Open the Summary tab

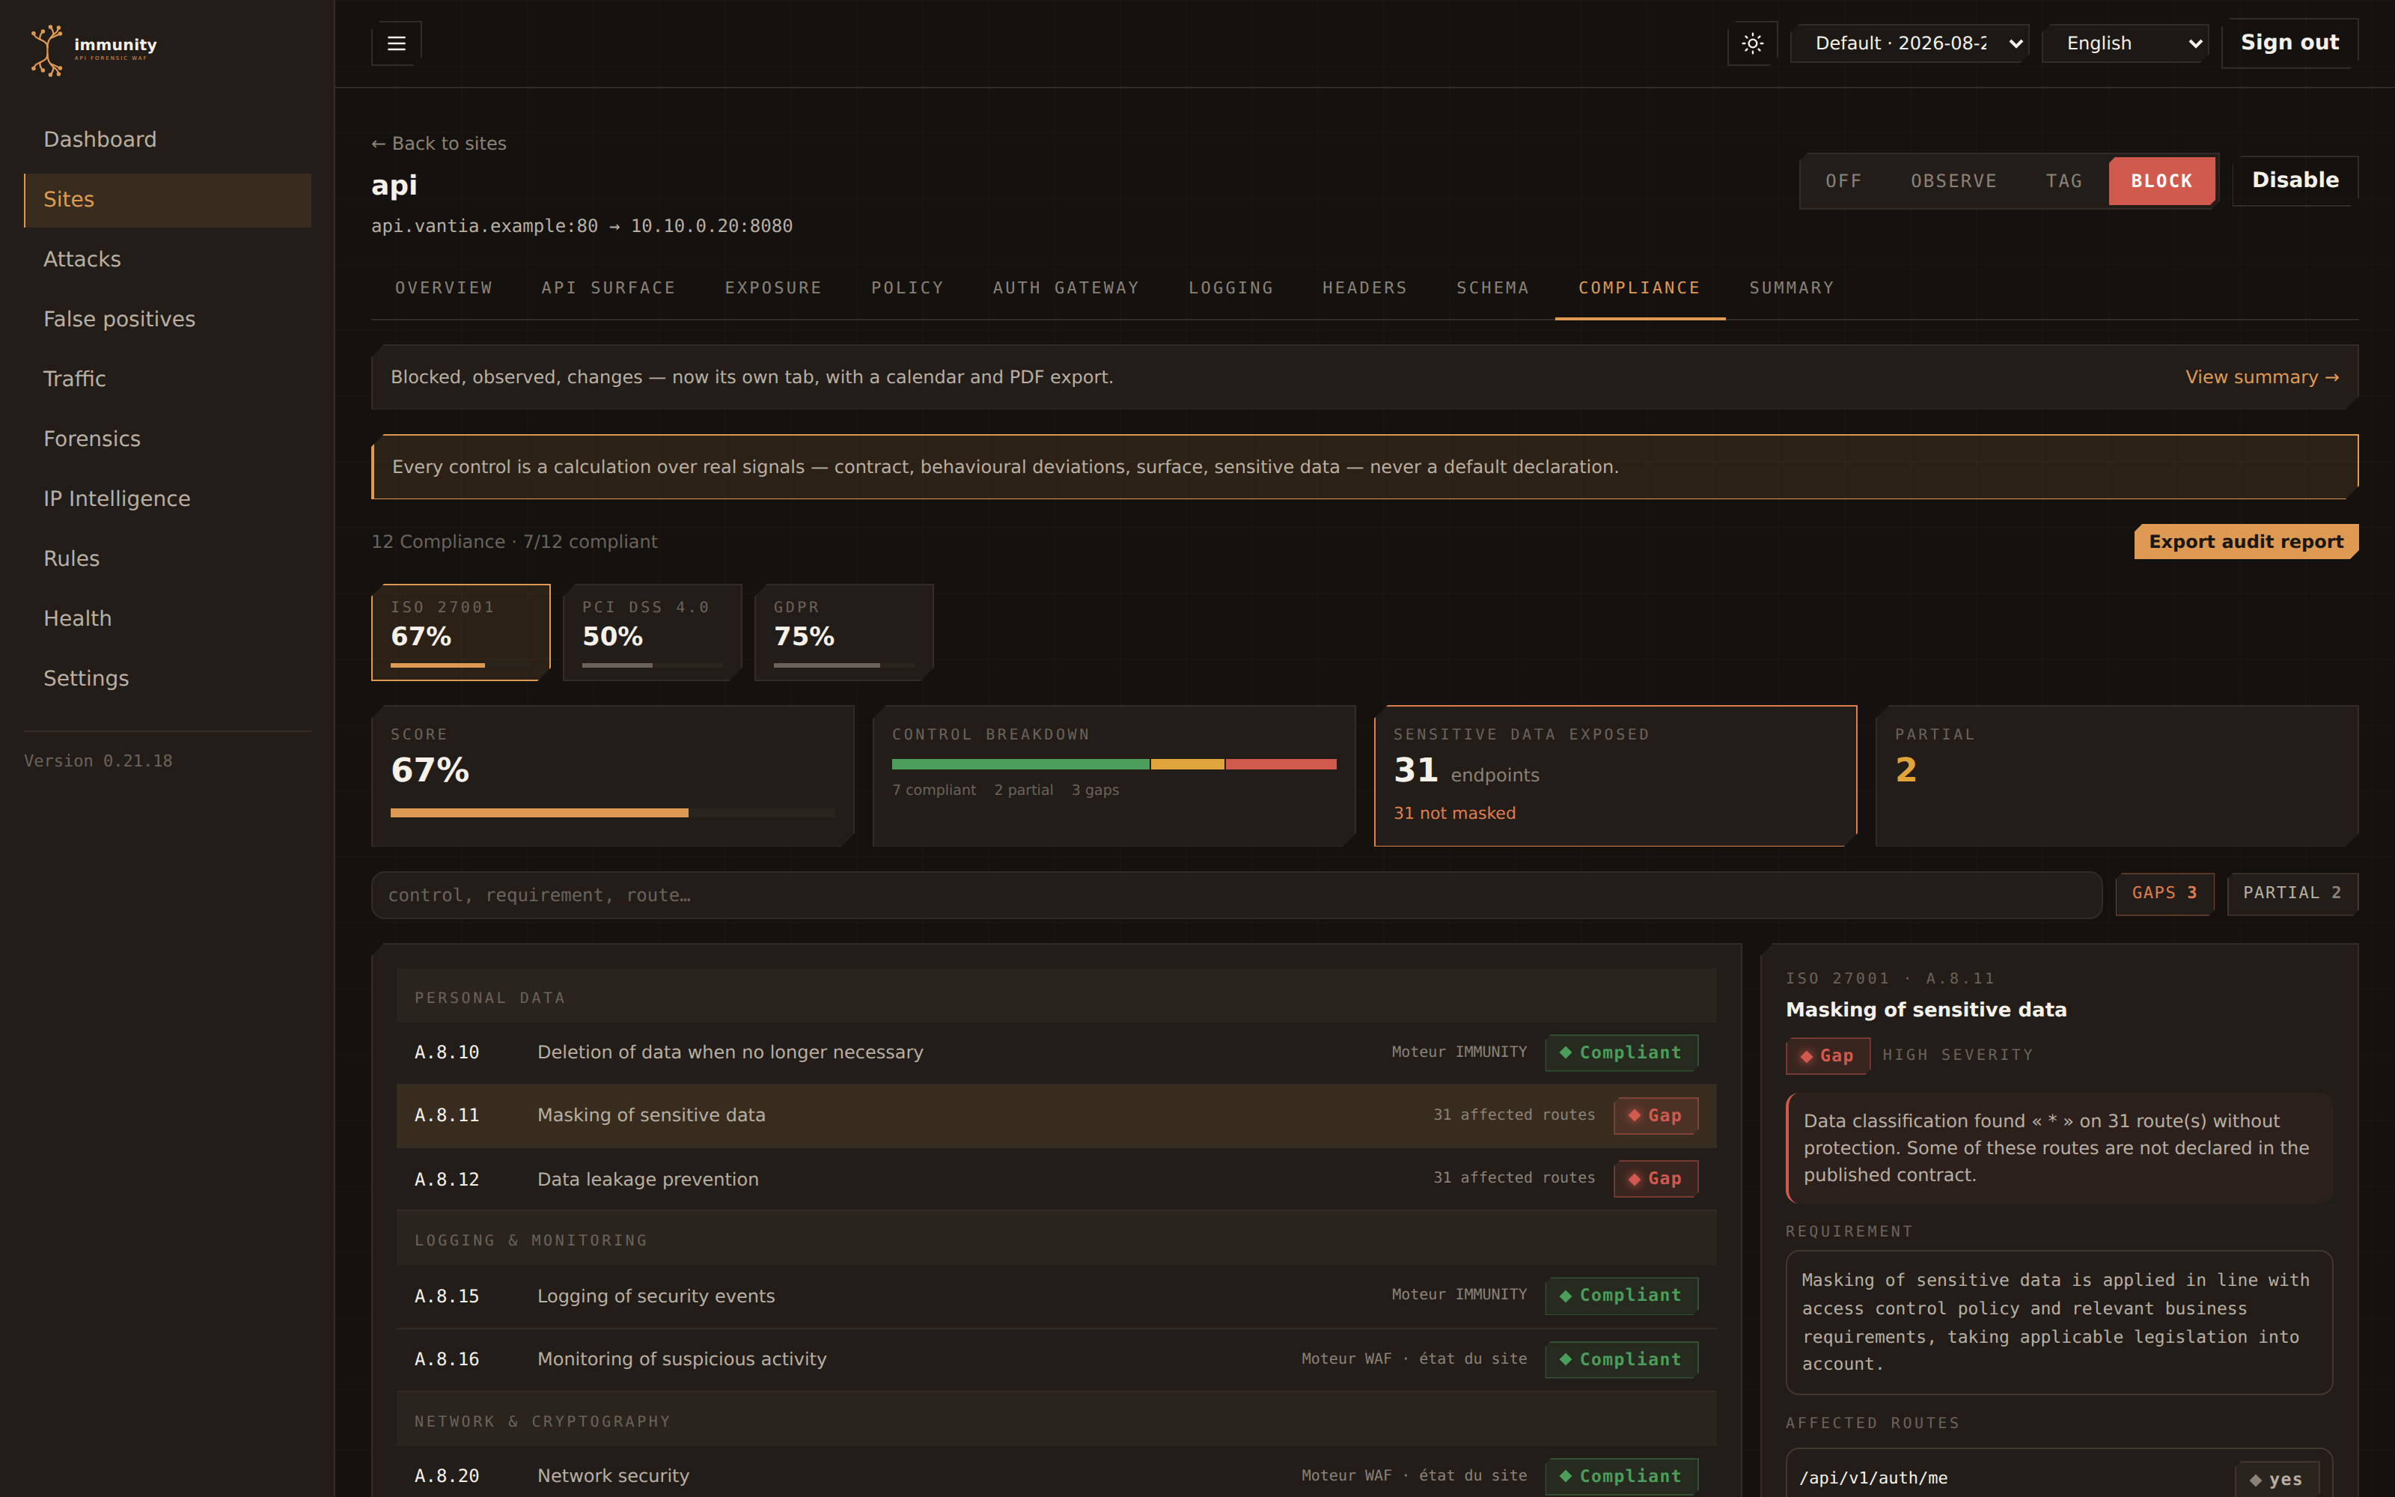coord(1791,288)
